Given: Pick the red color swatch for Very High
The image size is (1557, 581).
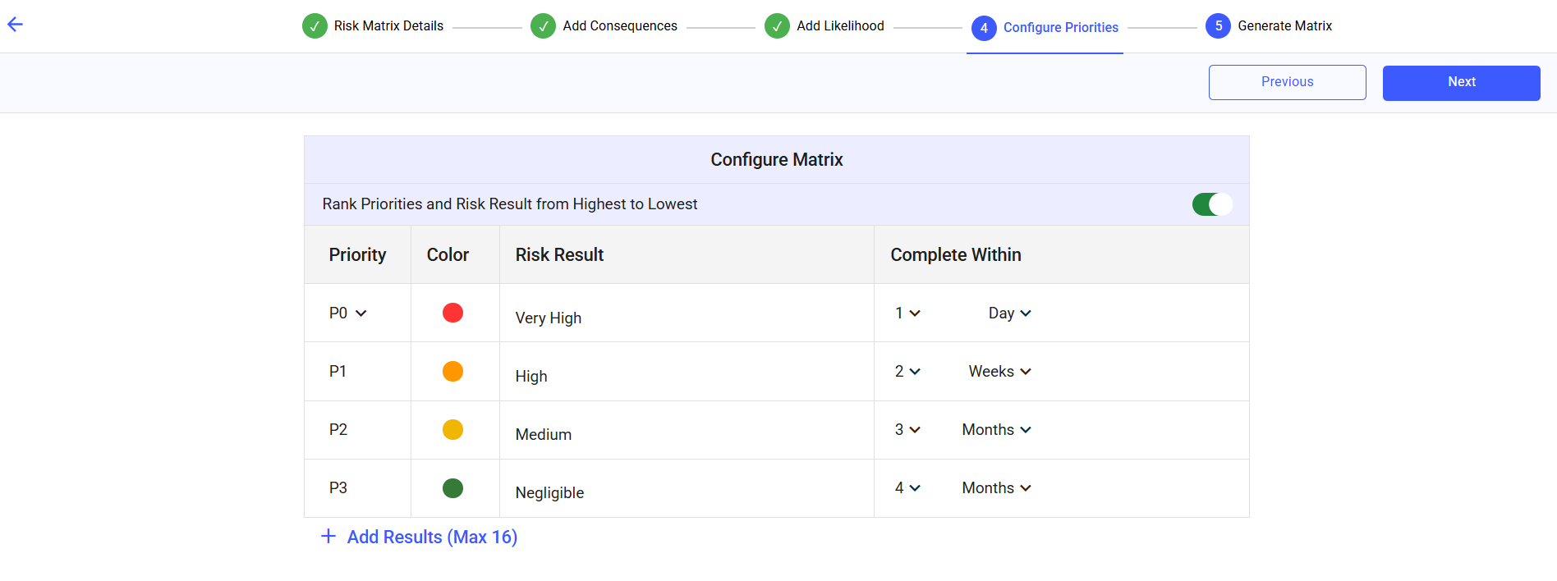Looking at the screenshot, I should click(x=452, y=313).
